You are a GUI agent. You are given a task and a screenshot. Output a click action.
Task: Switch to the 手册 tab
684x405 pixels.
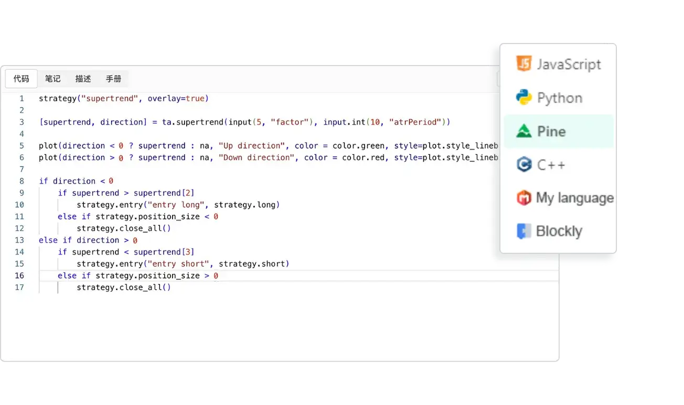(x=113, y=79)
